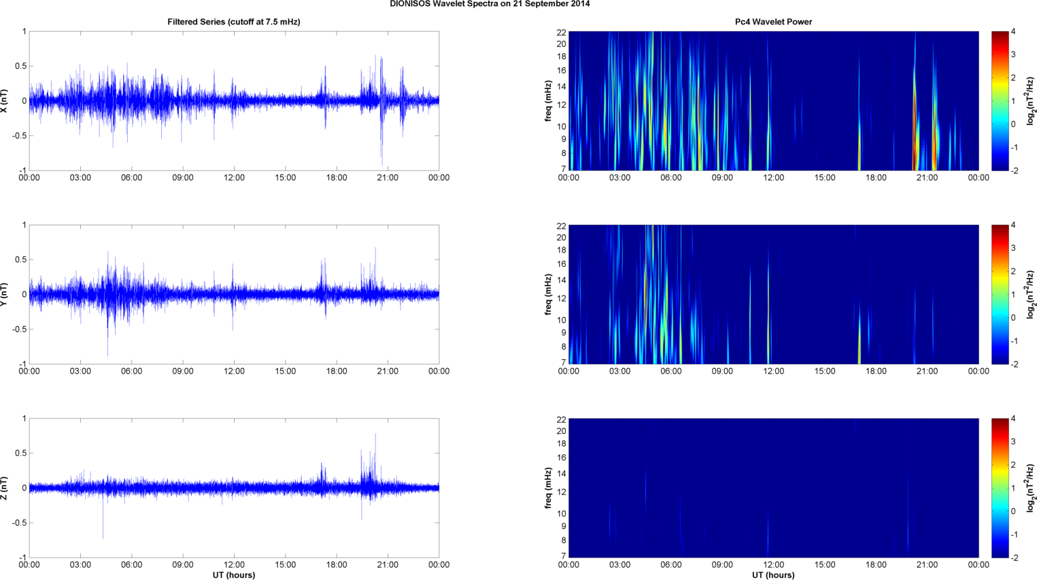Screen dimensions: 1037x580
Task: Select the Y (nT) axis label
Action: point(5,295)
